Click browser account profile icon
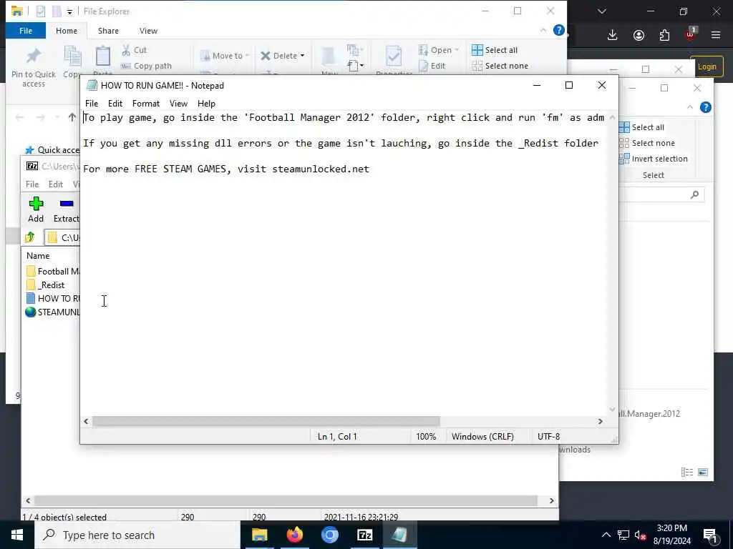Screen dimensions: 733x549 tap(639, 35)
